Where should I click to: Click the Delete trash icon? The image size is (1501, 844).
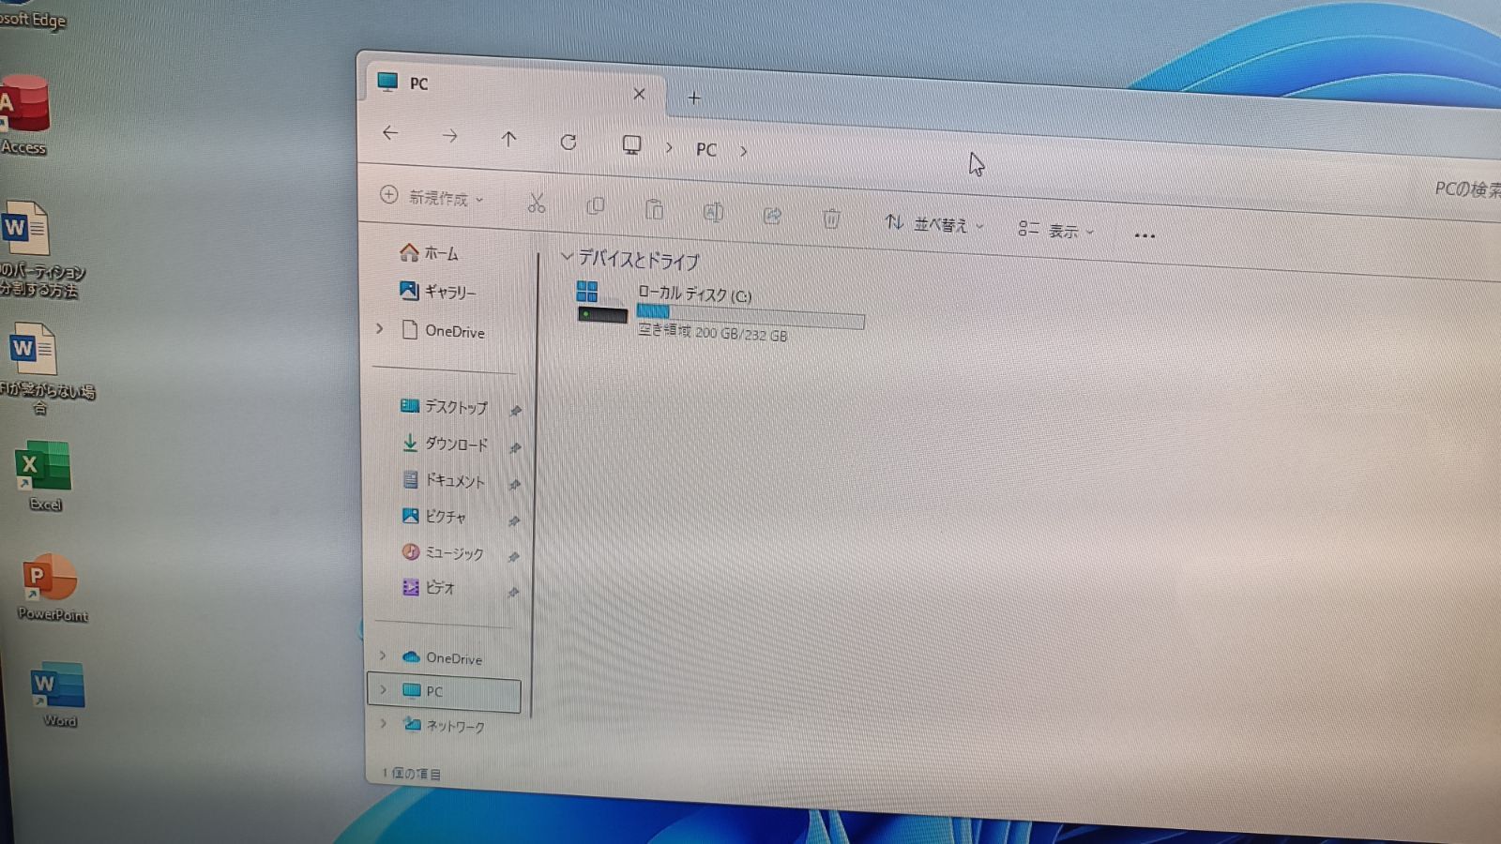click(831, 219)
